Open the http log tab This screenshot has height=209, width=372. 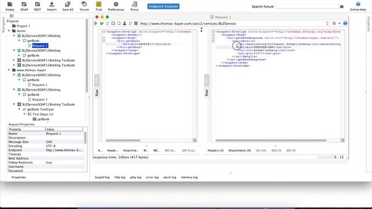point(120,177)
